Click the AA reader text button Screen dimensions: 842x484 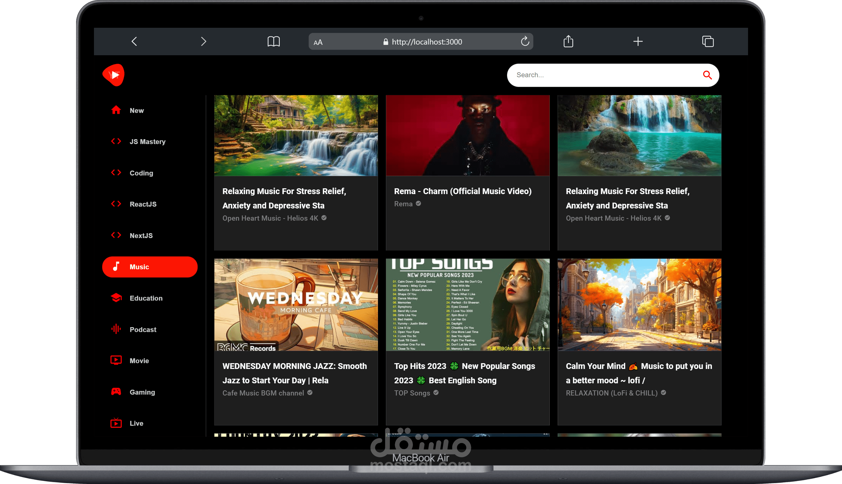(x=318, y=42)
